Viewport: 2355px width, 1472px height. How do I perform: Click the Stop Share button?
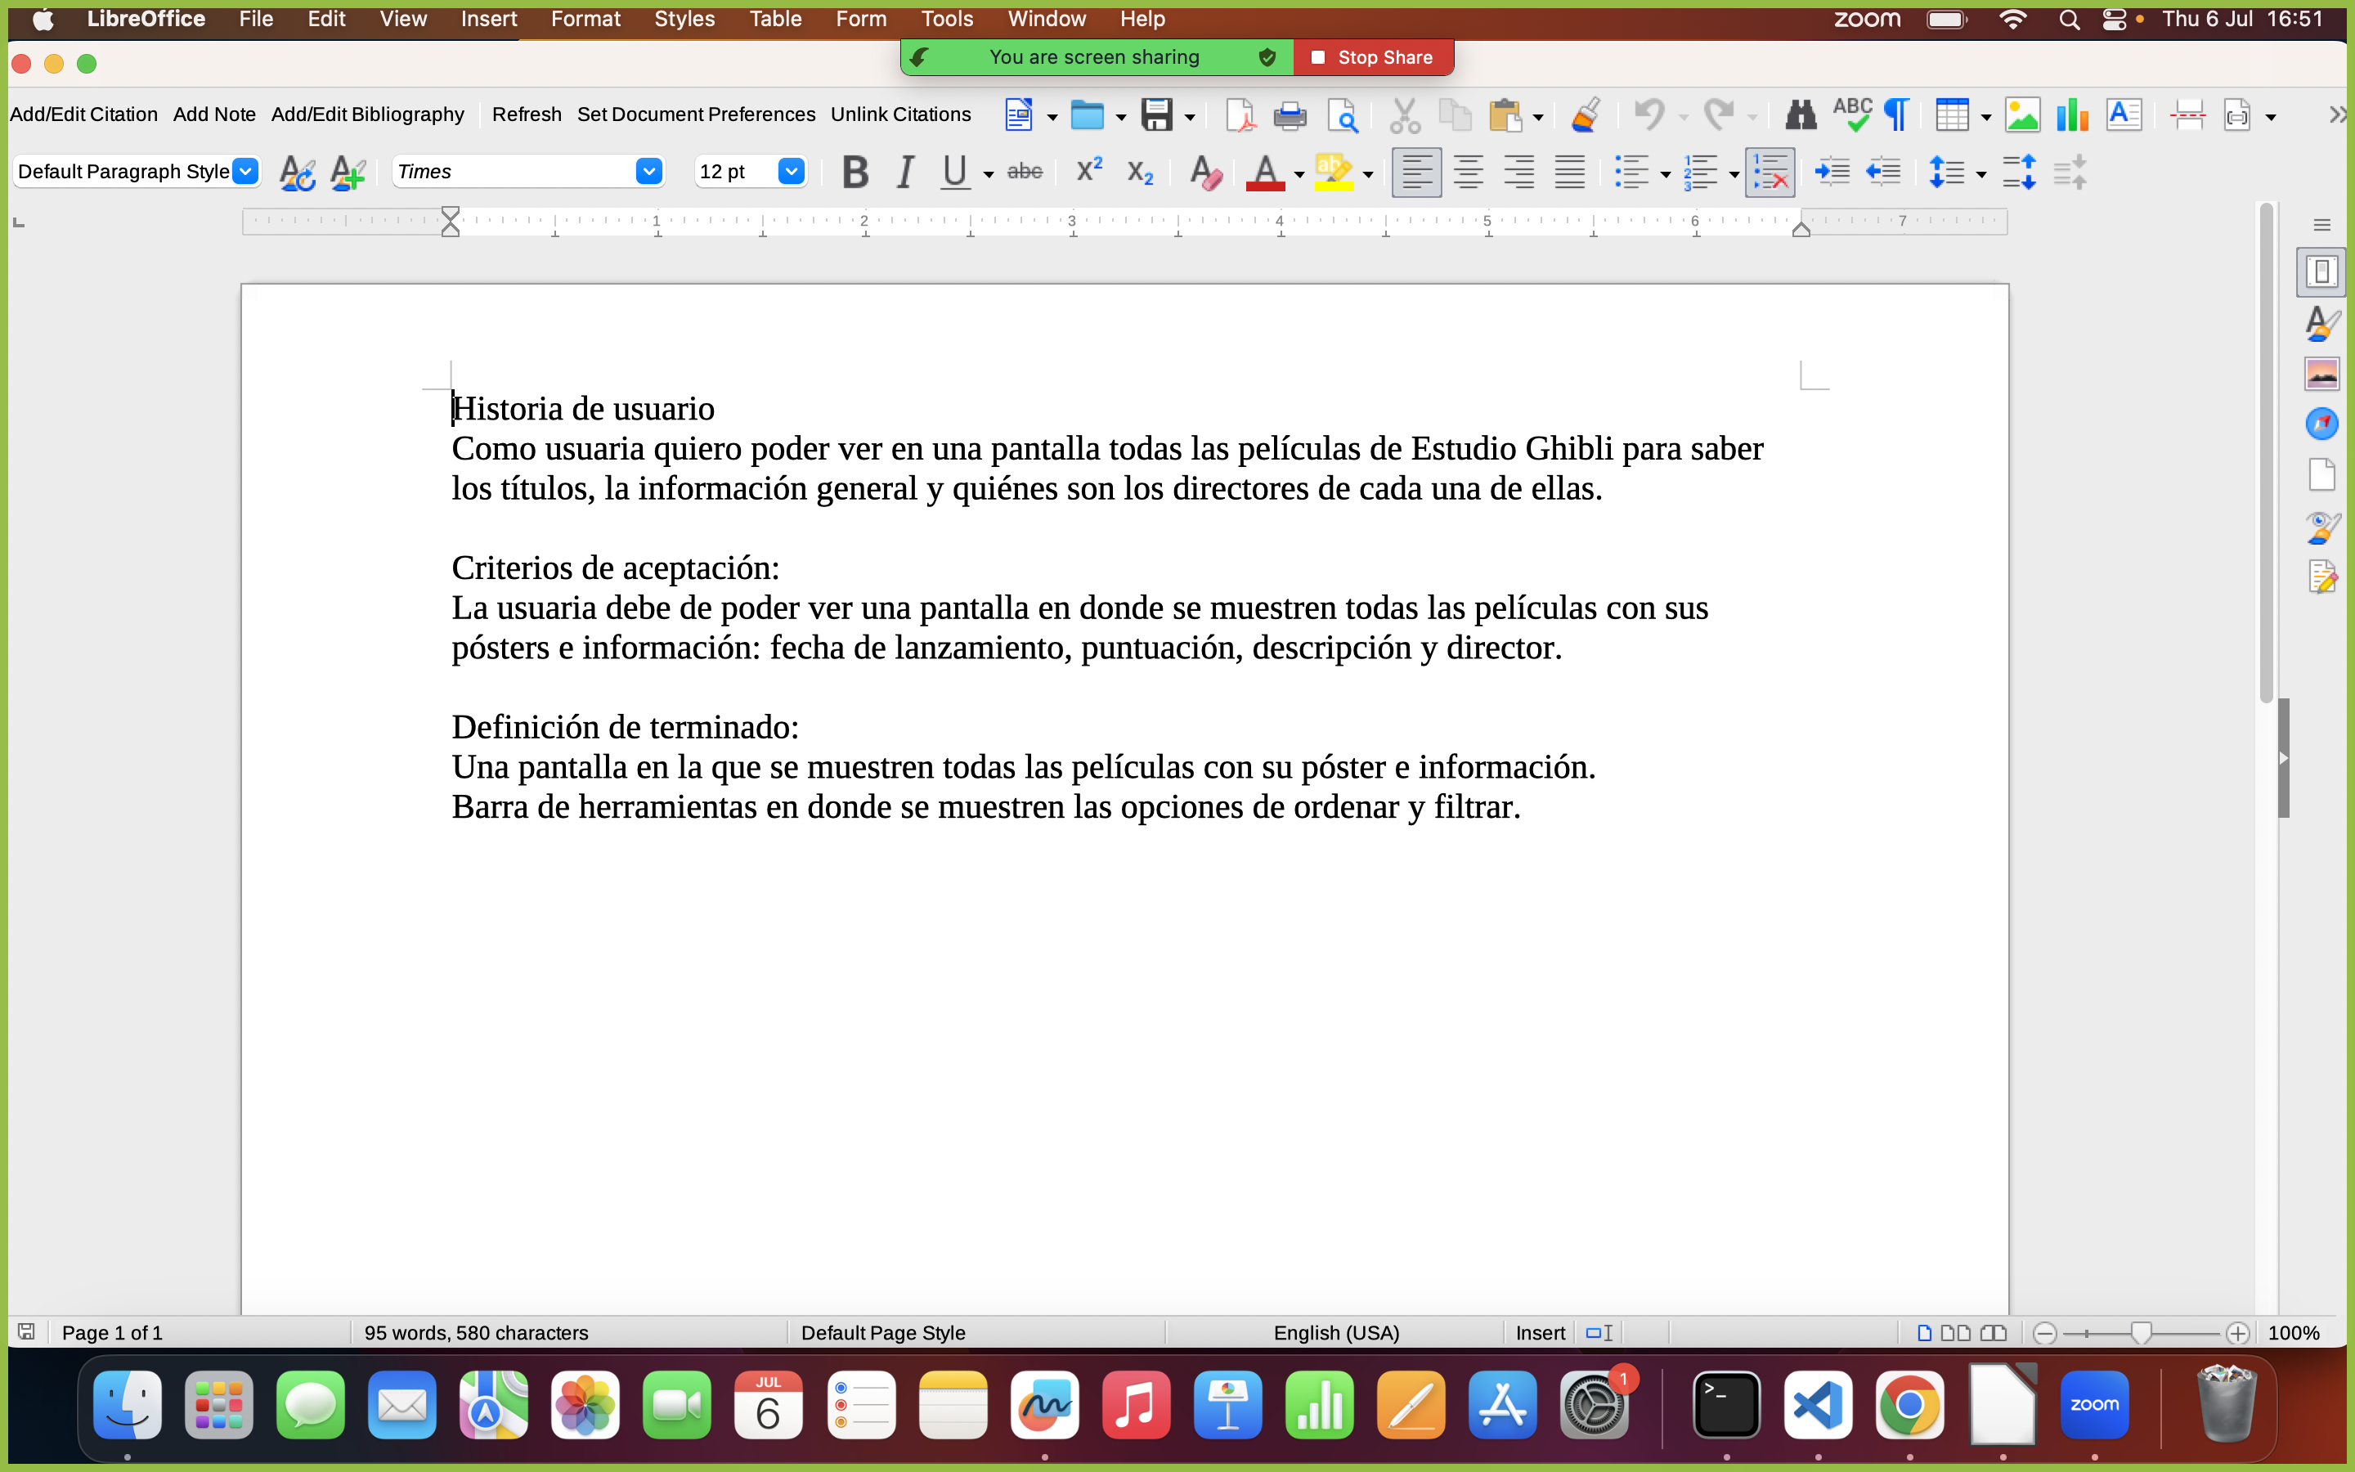[x=1373, y=57]
